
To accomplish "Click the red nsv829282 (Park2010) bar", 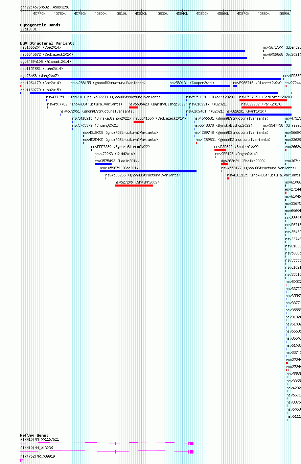I will 267,107.
